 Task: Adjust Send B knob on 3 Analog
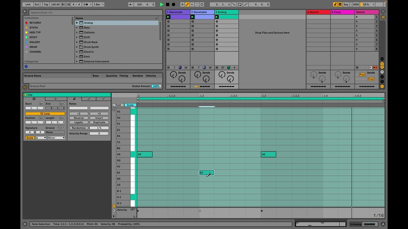230,79
